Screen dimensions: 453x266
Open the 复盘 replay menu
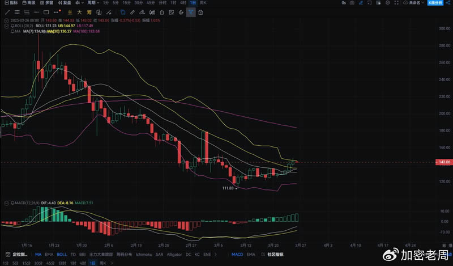[x=64, y=3]
